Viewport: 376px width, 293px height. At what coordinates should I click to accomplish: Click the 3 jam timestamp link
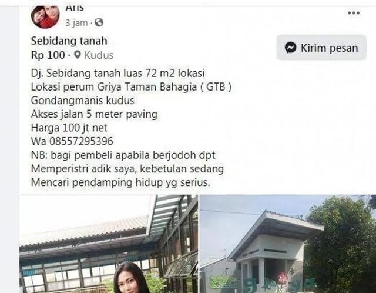click(x=76, y=23)
